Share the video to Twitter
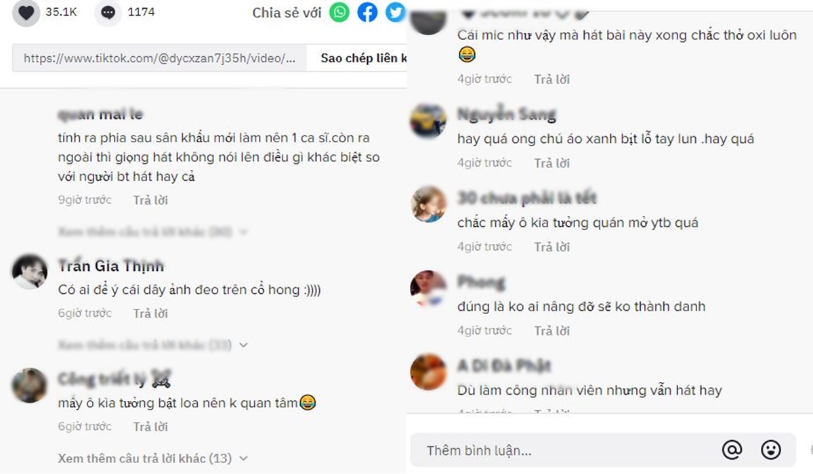Image resolution: width=813 pixels, height=474 pixels. click(x=395, y=12)
